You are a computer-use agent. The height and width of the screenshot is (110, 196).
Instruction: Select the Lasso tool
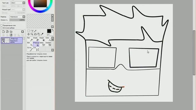pos(32,31)
